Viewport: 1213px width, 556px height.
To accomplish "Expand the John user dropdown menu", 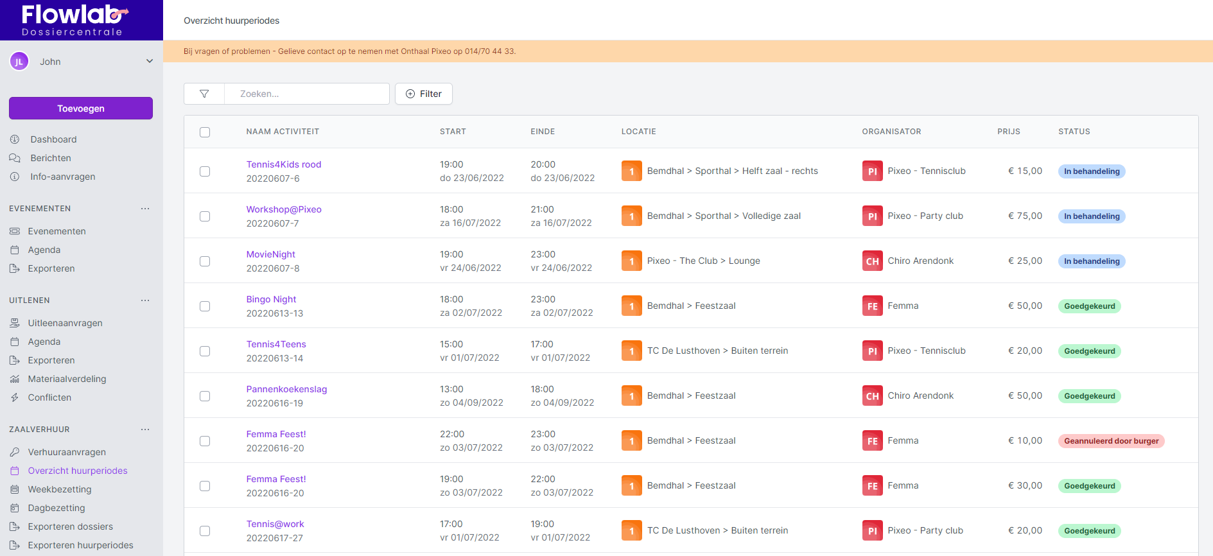I will [x=150, y=62].
